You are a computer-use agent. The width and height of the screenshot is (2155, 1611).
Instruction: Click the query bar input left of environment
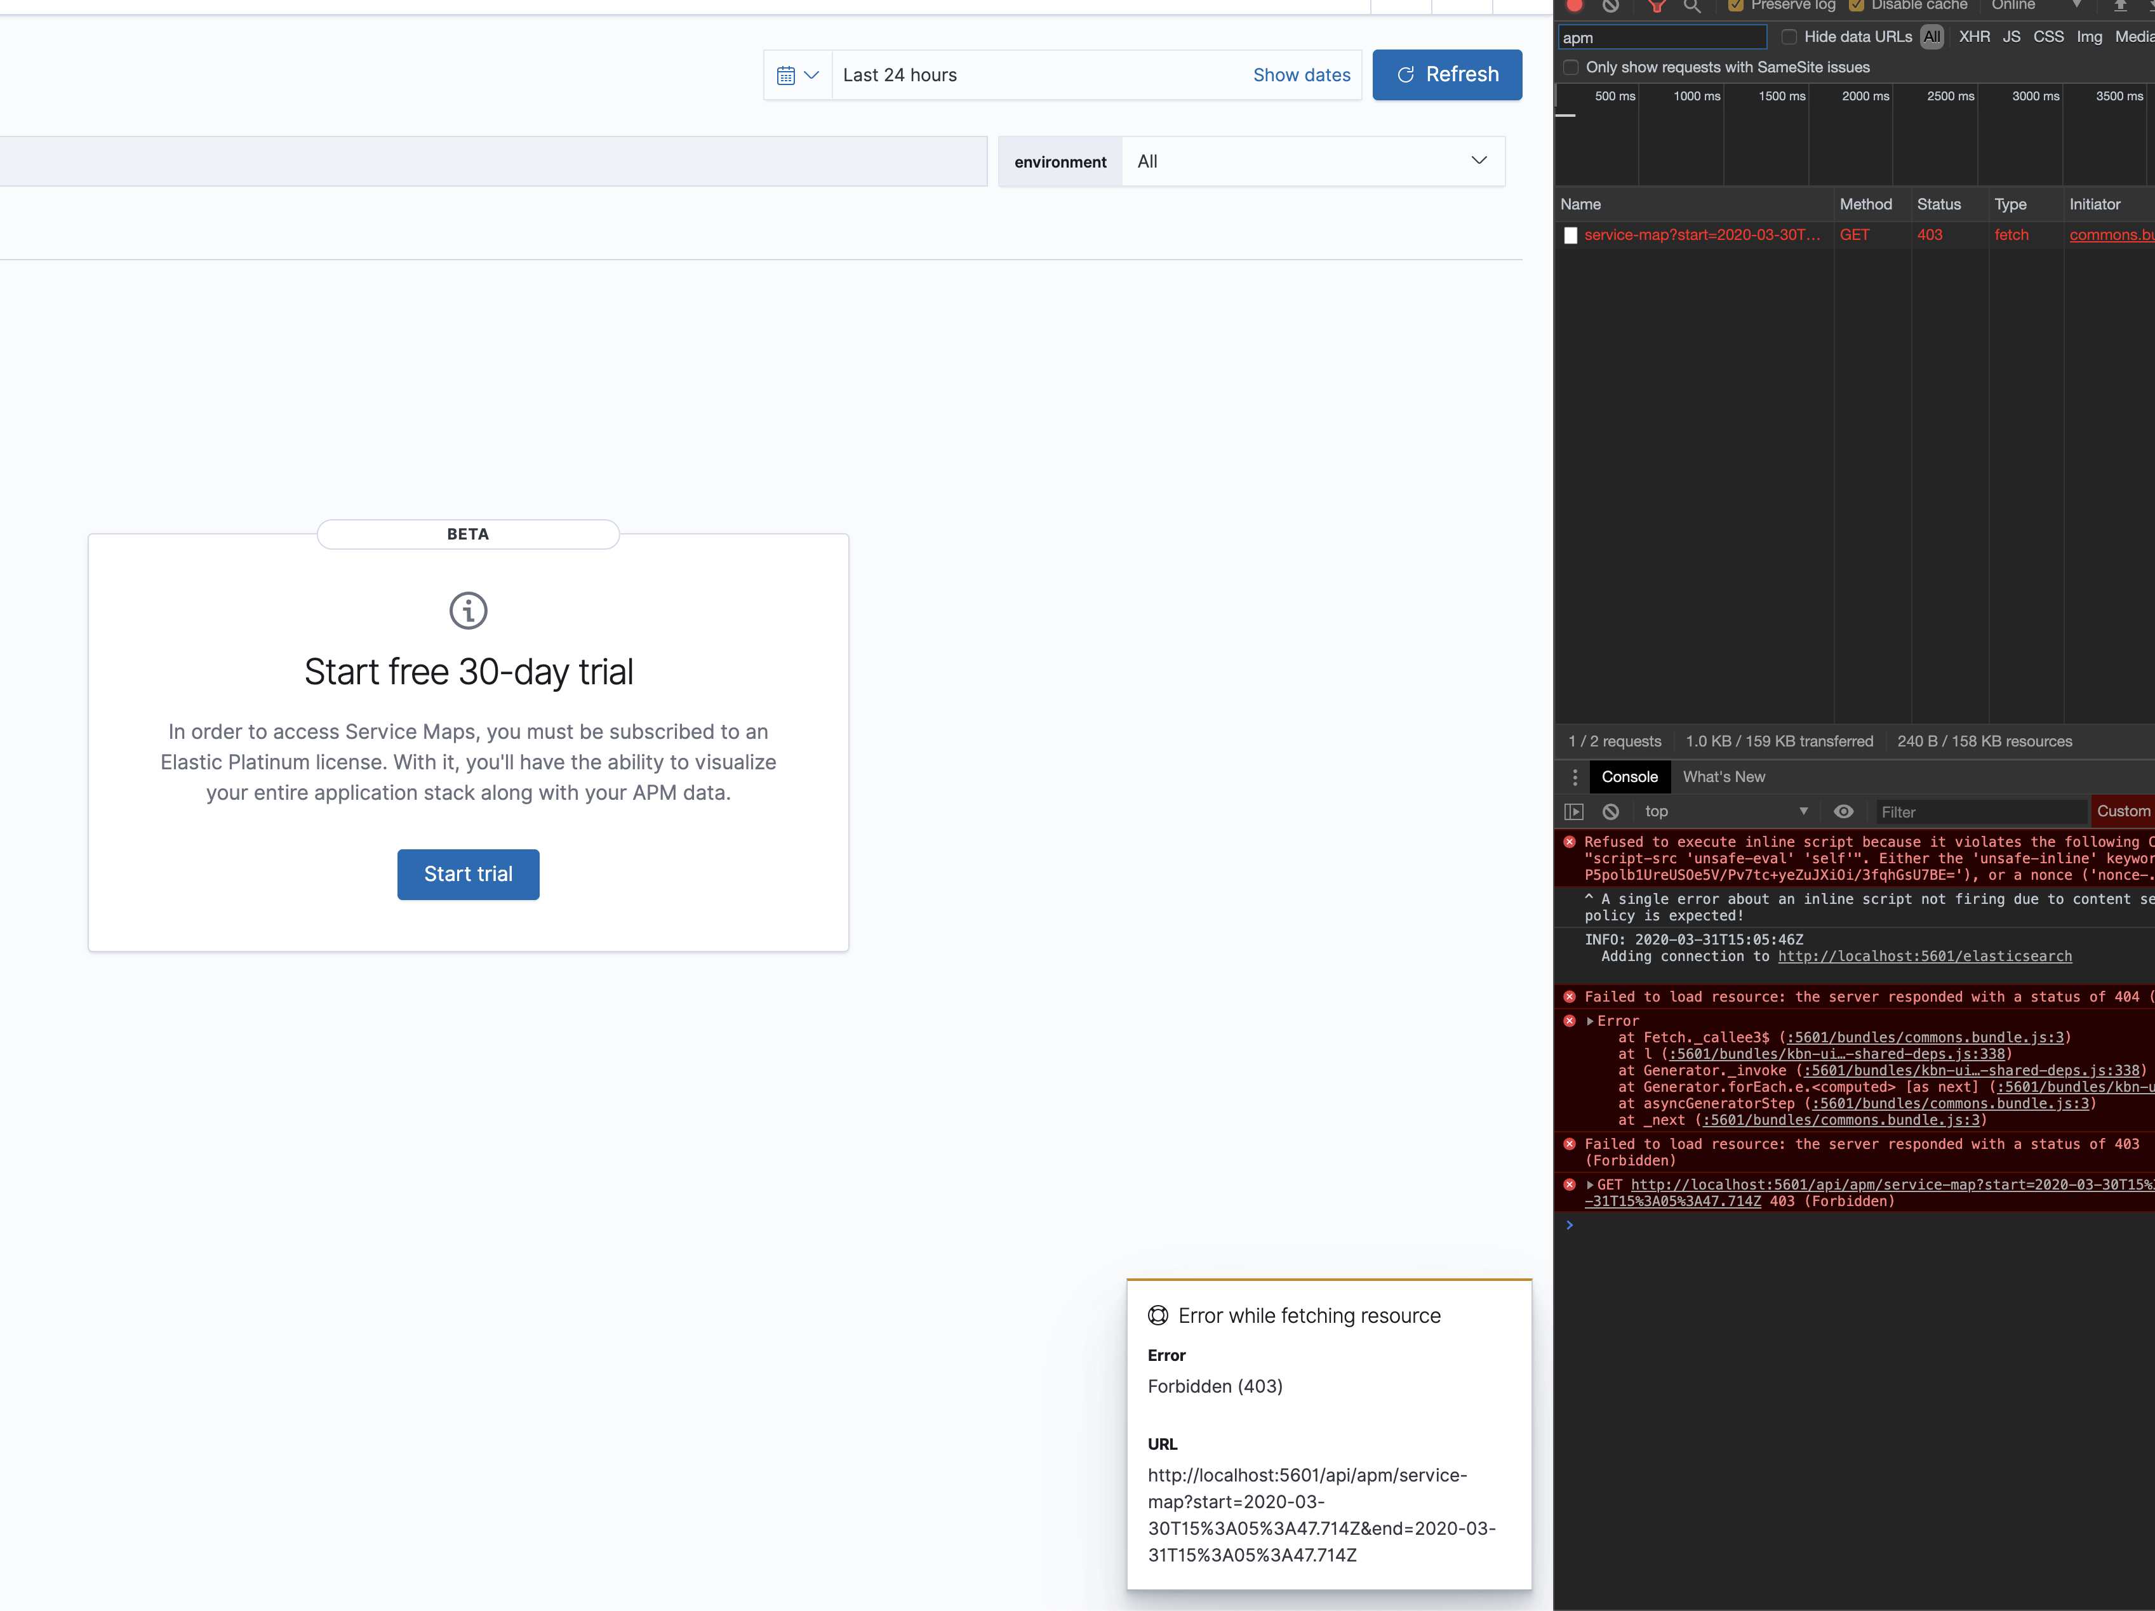point(493,162)
